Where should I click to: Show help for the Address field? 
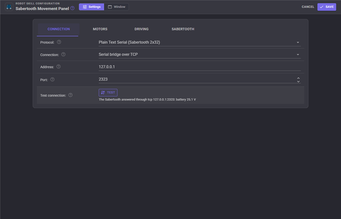point(59,67)
